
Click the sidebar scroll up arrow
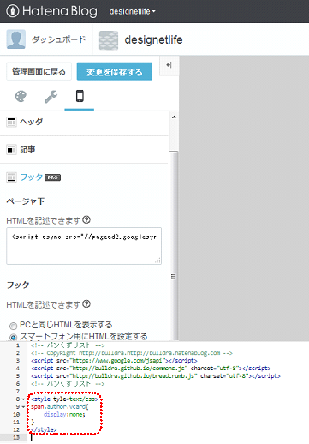[x=174, y=117]
